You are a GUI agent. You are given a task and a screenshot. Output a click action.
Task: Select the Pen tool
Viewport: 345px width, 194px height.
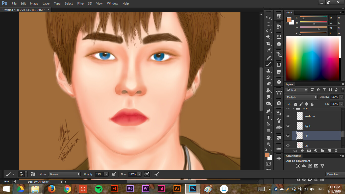[268, 111]
